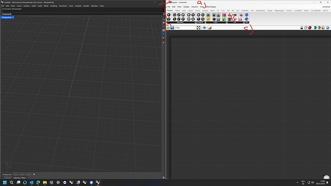Switch to the Curve component tab
Screen dimensions: 331x186
[x=198, y=11]
